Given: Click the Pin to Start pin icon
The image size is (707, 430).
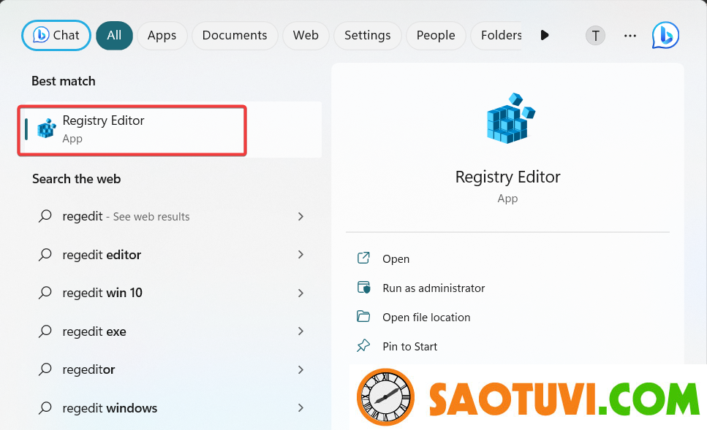Looking at the screenshot, I should [x=363, y=346].
